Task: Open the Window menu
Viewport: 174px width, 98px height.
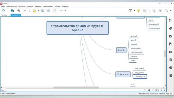Action: coord(58,7)
